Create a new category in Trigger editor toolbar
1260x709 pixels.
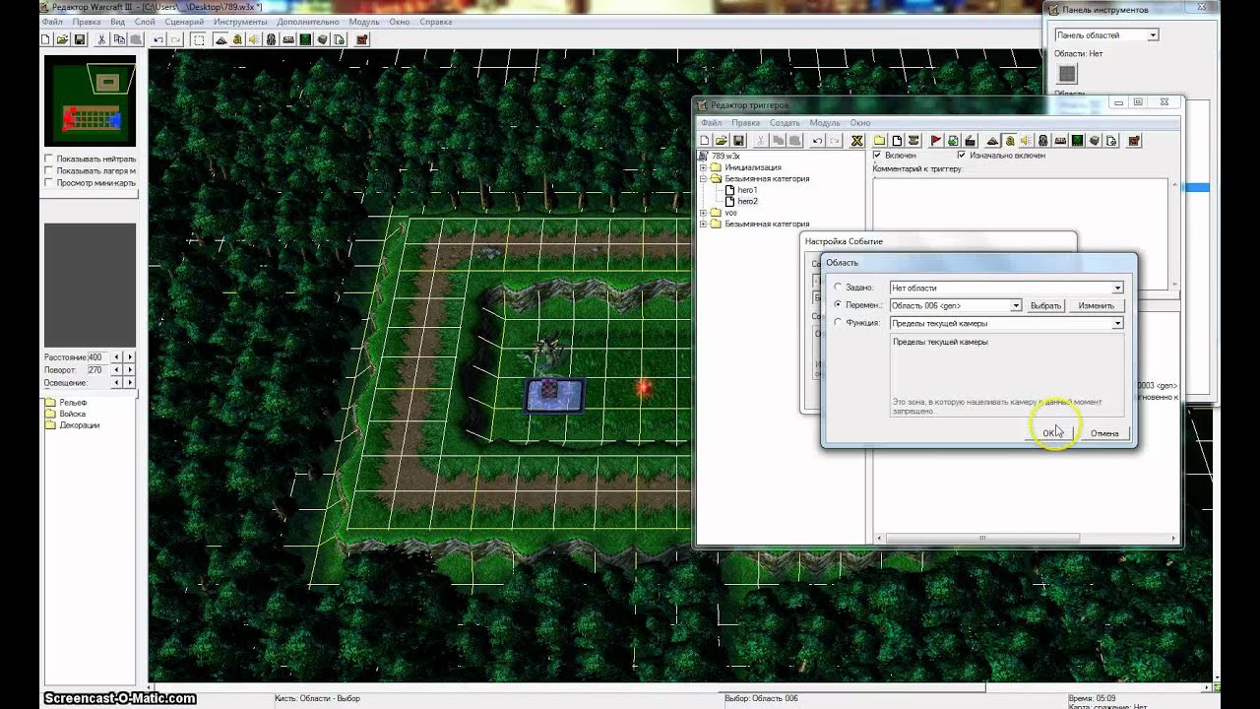[879, 141]
